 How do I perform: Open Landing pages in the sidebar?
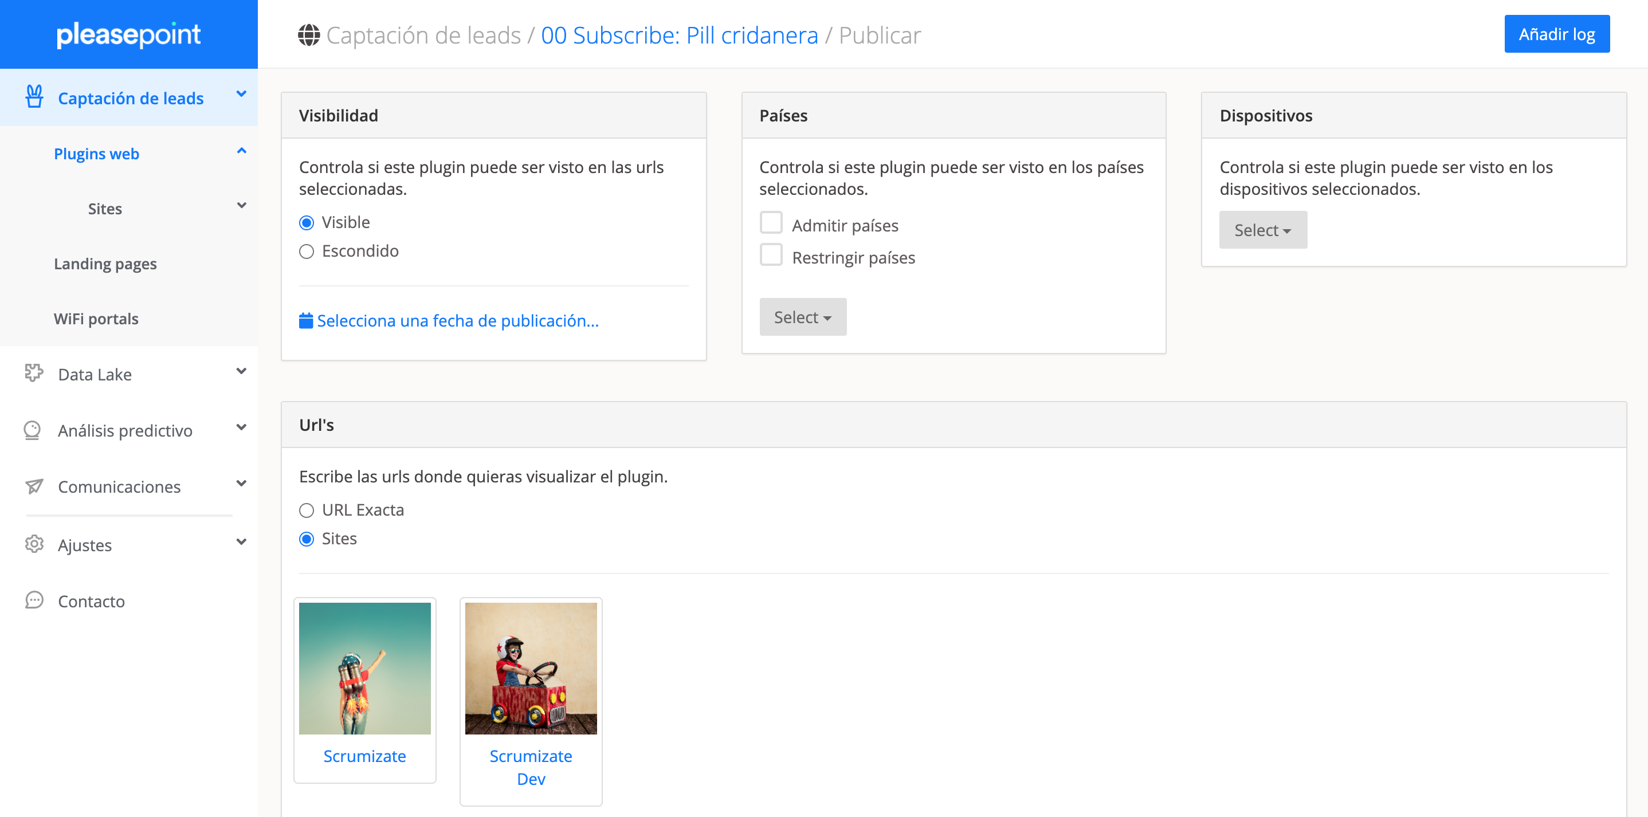pos(105,264)
